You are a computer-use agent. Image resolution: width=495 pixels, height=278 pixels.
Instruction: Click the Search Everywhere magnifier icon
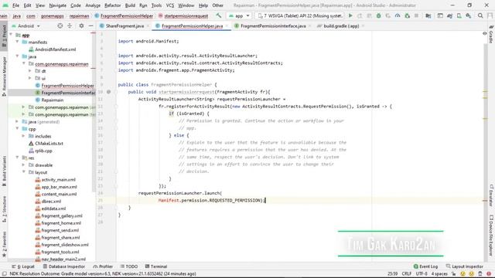pyautogui.click(x=480, y=15)
